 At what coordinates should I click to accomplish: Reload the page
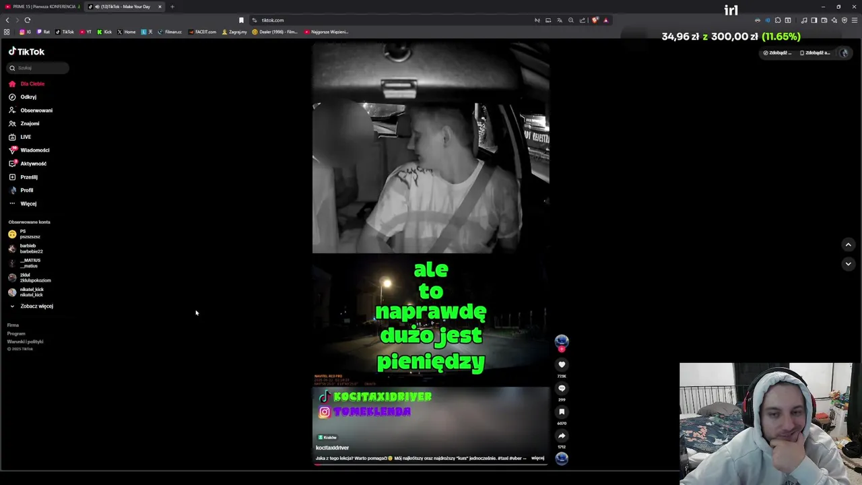coord(28,20)
